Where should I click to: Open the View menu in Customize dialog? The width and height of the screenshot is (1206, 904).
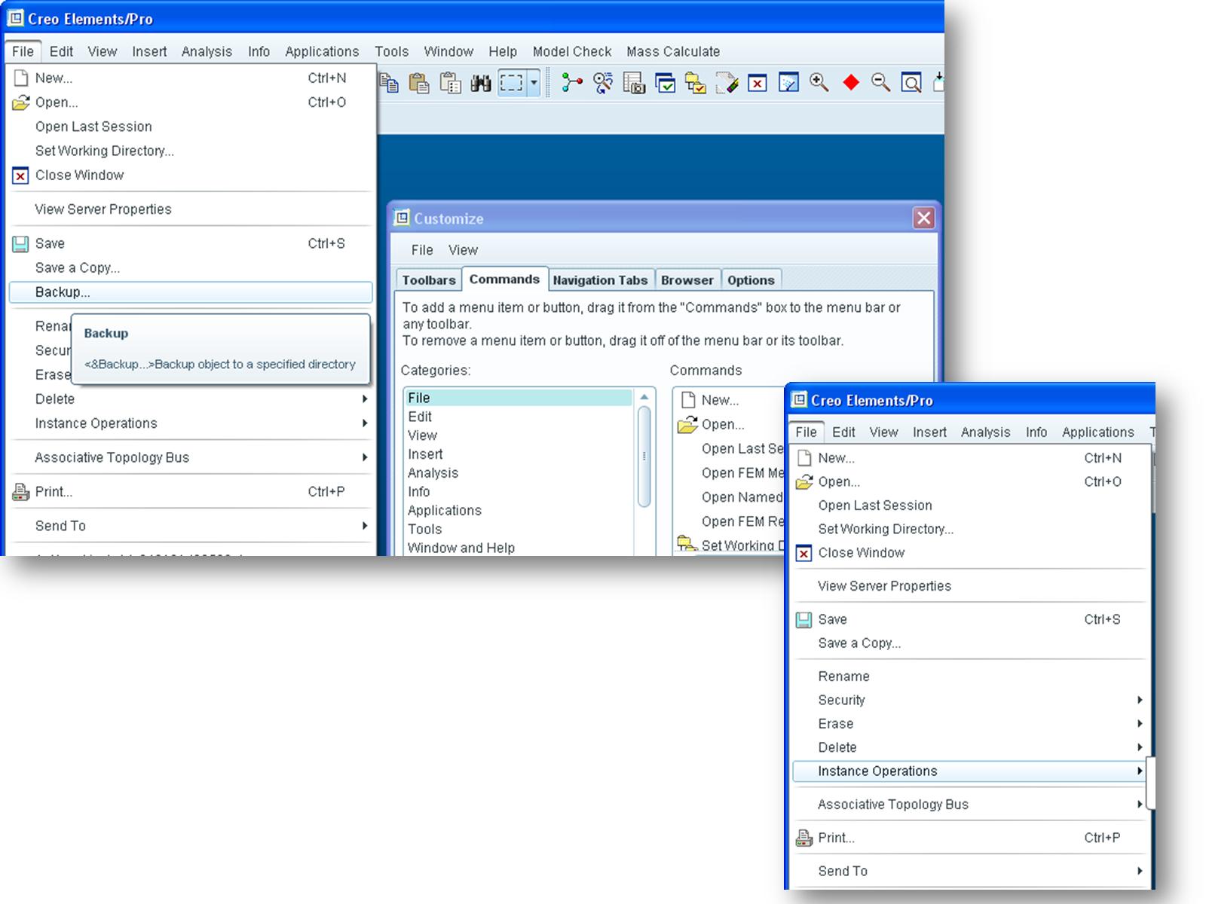pos(463,250)
